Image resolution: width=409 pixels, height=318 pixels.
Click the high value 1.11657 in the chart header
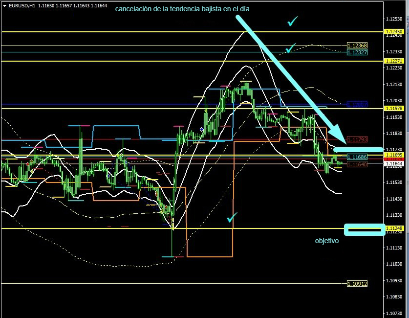tap(64, 6)
